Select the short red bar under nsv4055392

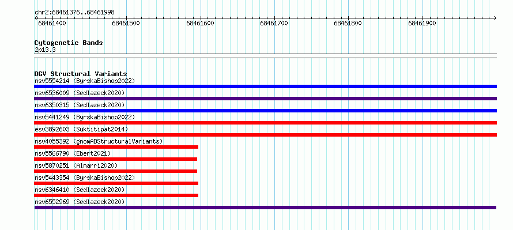(x=116, y=147)
